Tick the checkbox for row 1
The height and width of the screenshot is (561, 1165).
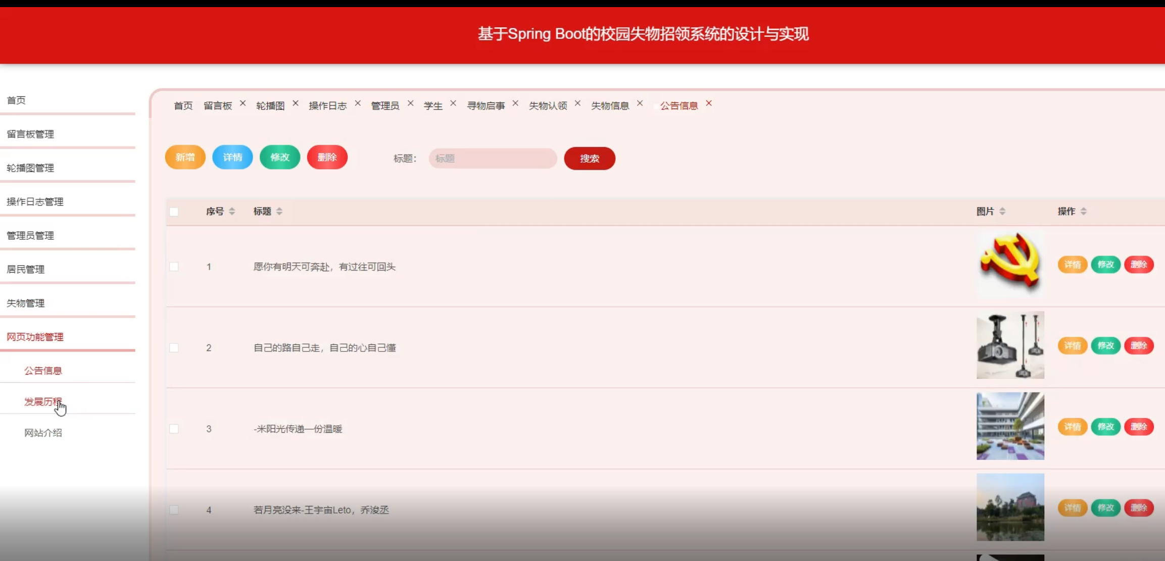coord(174,267)
